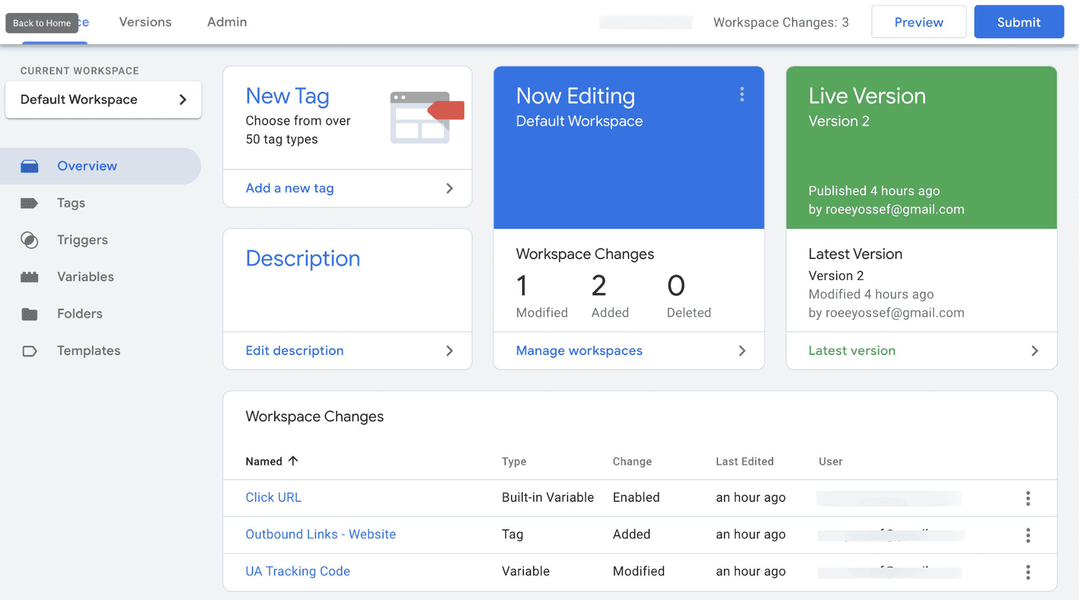The height and width of the screenshot is (600, 1079).
Task: Click the sort arrow next to Named
Action: pos(293,461)
